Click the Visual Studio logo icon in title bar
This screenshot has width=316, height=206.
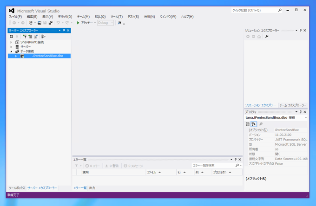[12, 11]
